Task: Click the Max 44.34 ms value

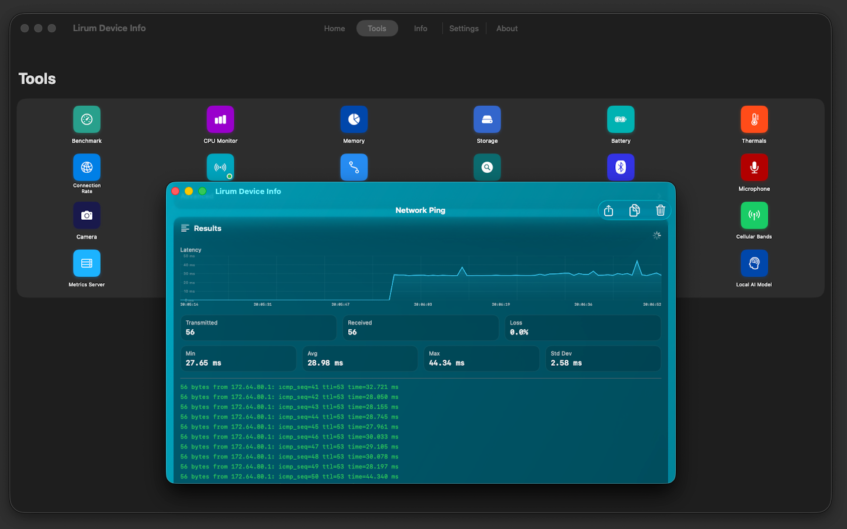Action: point(446,363)
